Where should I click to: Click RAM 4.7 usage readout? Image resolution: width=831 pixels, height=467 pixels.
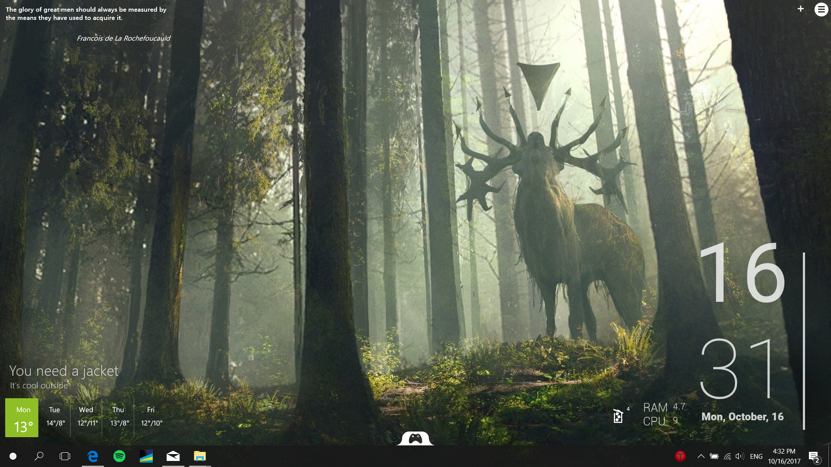664,407
